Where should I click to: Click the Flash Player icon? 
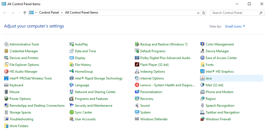coord(137,65)
